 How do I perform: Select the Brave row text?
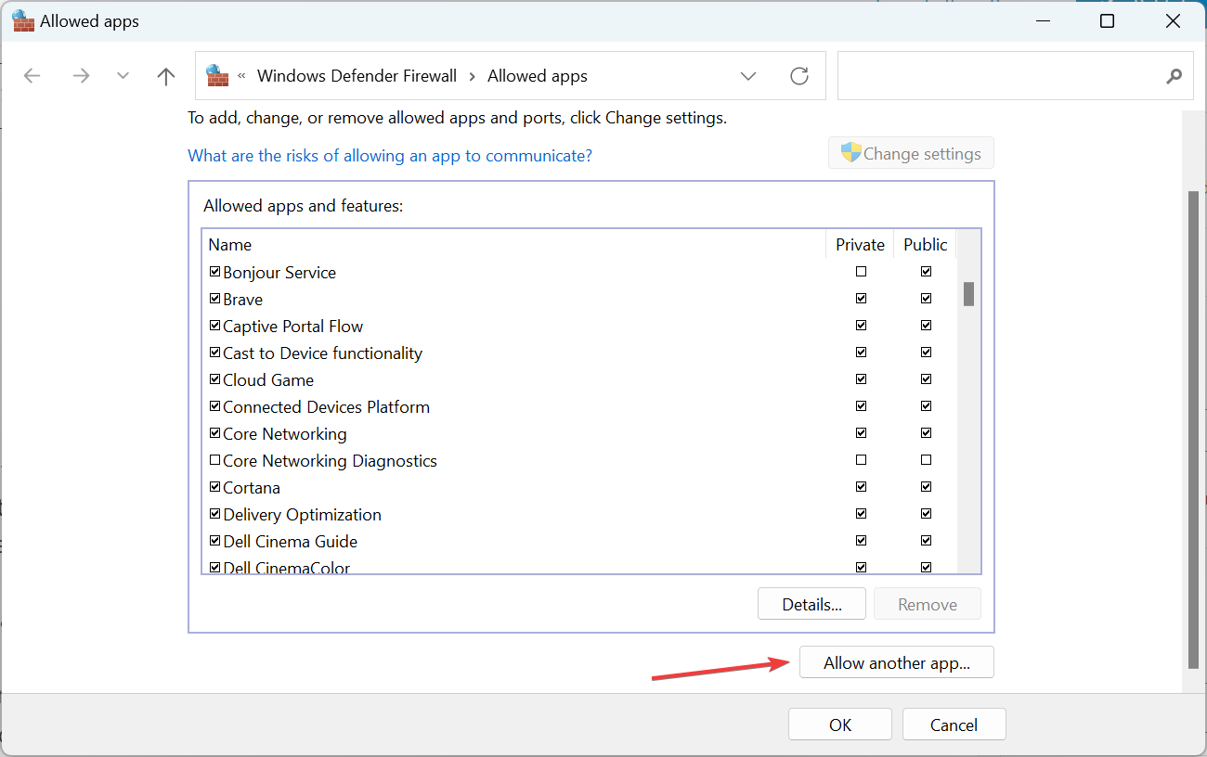tap(243, 300)
